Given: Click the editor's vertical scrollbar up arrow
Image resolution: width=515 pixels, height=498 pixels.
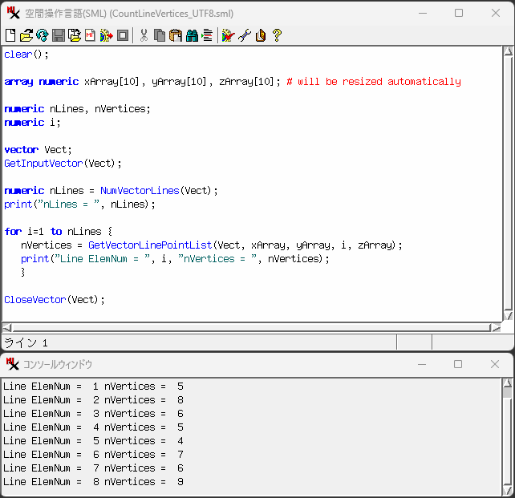Looking at the screenshot, I should (508, 52).
